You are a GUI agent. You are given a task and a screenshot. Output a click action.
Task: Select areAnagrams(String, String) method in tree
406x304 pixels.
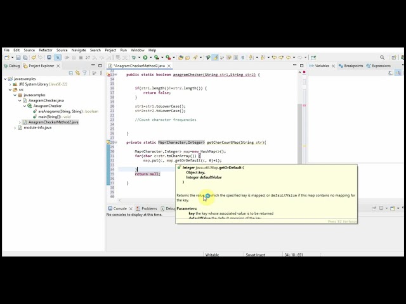(66, 111)
